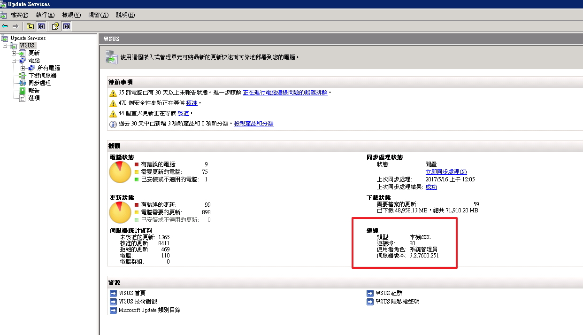Image resolution: width=583 pixels, height=335 pixels.
Task: Open the 說明(H) menu
Action: (125, 15)
